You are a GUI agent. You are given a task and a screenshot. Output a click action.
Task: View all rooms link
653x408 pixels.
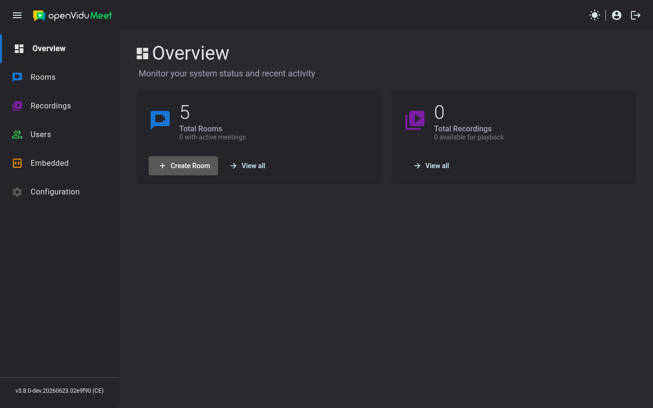pos(248,166)
